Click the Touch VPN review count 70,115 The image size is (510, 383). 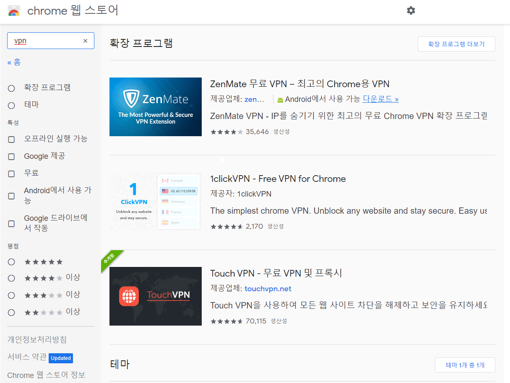tap(256, 321)
